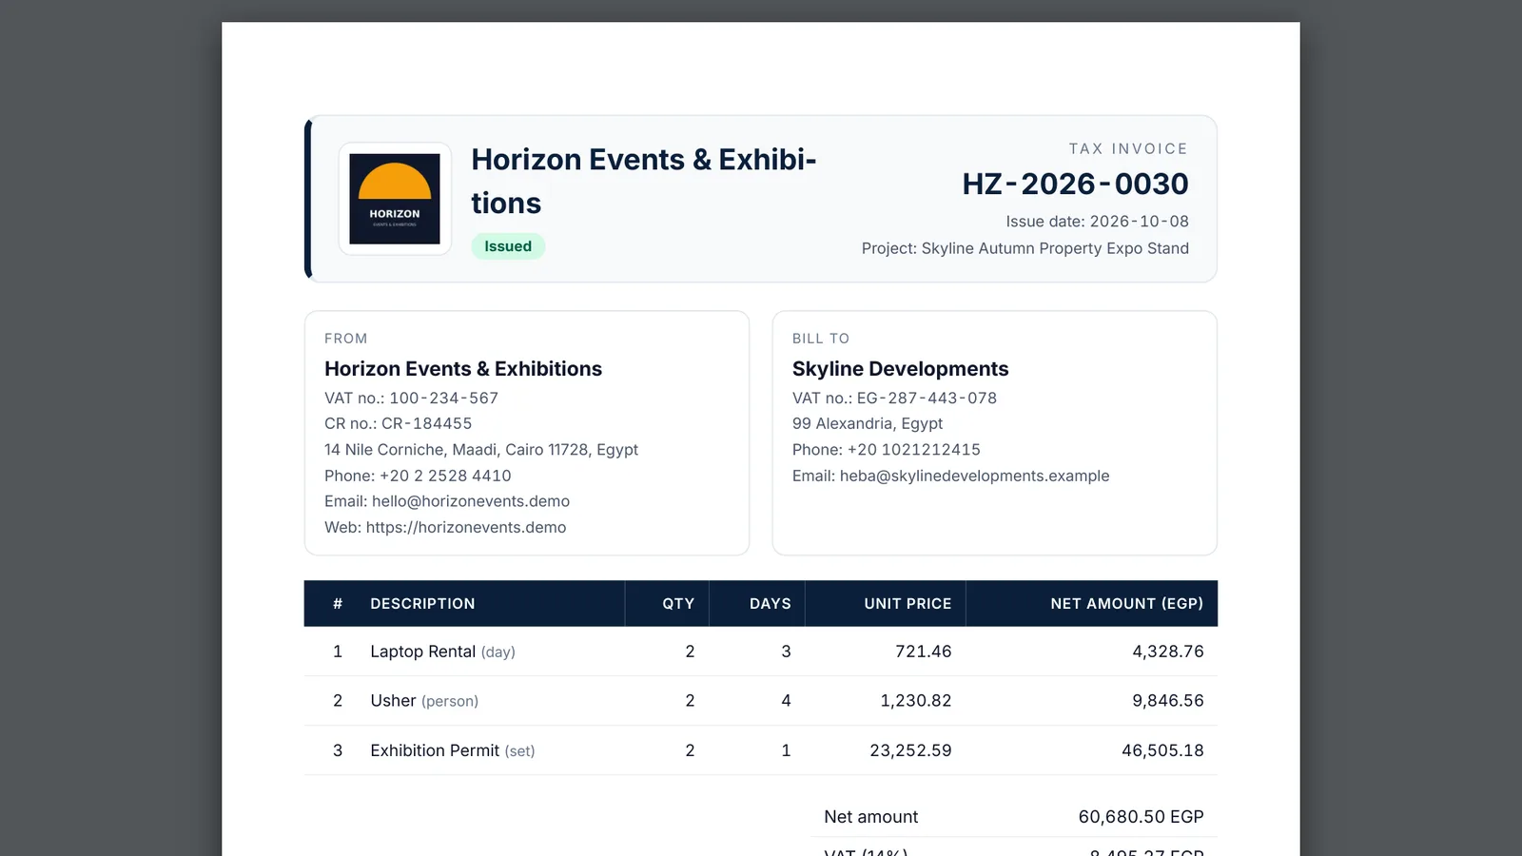Image resolution: width=1522 pixels, height=856 pixels.
Task: Click CR no. CR-184455
Action: [x=398, y=424]
